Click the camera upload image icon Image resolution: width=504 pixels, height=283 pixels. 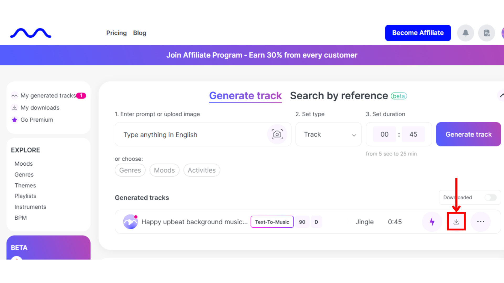(x=277, y=134)
